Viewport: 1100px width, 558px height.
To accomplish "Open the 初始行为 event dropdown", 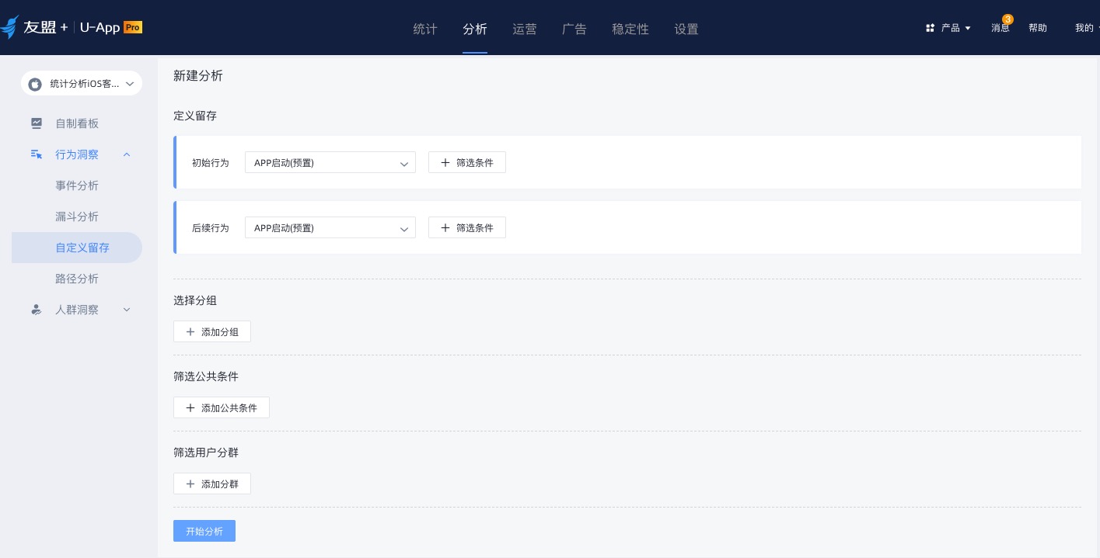I will click(x=330, y=162).
